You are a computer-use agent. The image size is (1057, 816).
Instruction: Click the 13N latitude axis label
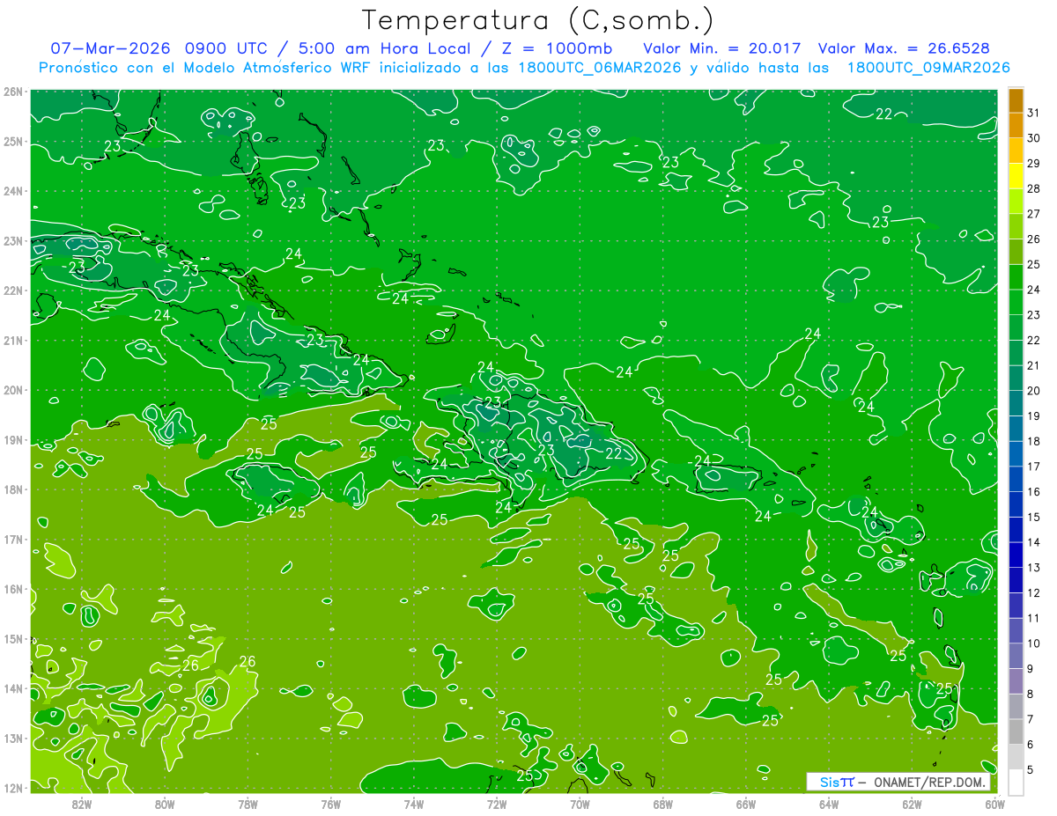pyautogui.click(x=12, y=739)
